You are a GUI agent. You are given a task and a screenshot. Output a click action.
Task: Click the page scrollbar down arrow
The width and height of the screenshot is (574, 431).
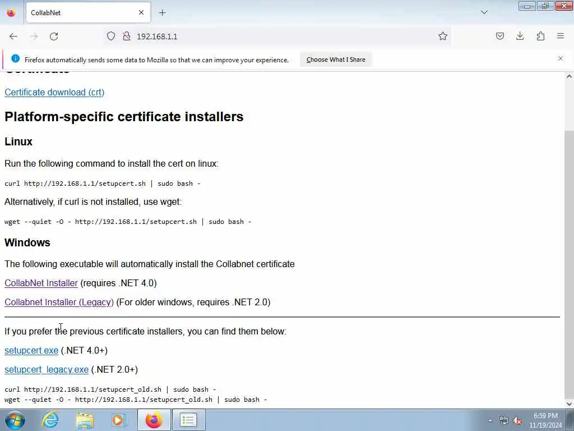pyautogui.click(x=569, y=404)
